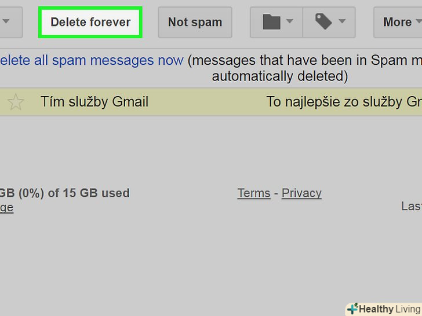
Task: Click the Healthy Living watermark text
Action: pos(390,309)
